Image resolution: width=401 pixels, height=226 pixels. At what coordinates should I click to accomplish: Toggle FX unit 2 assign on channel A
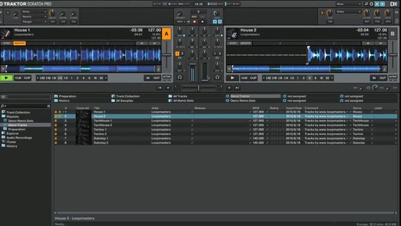(x=182, y=53)
